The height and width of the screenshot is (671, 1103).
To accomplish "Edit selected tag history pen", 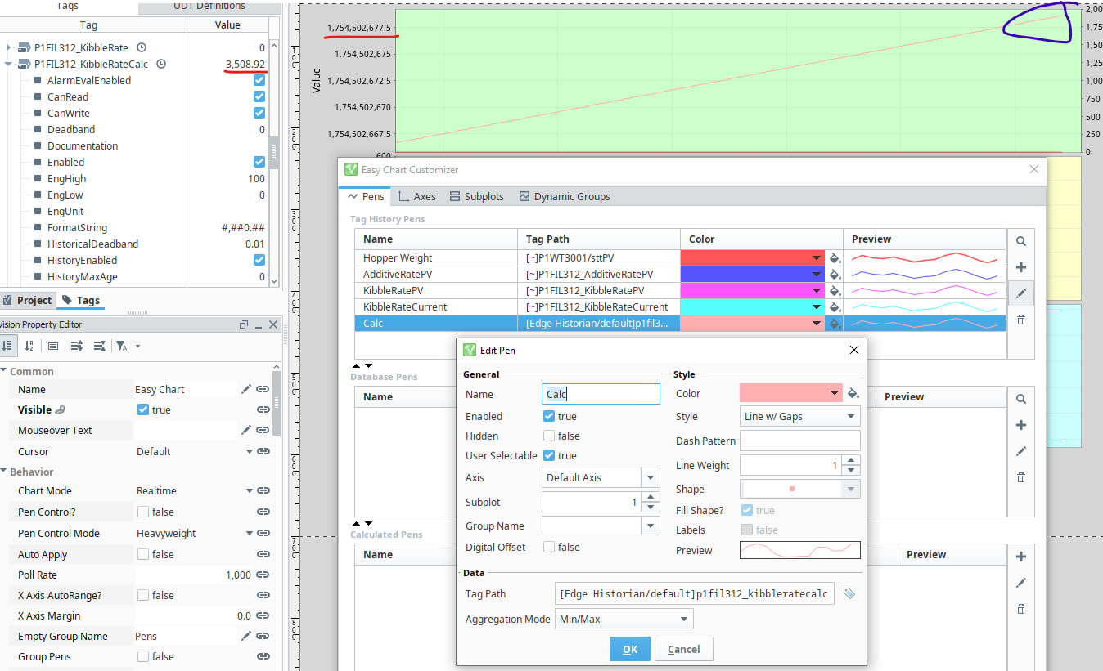I will point(1020,293).
